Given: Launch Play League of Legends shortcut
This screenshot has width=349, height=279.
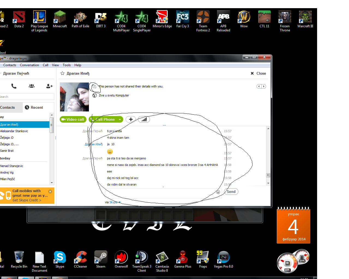Looking at the screenshot, I should (39, 21).
